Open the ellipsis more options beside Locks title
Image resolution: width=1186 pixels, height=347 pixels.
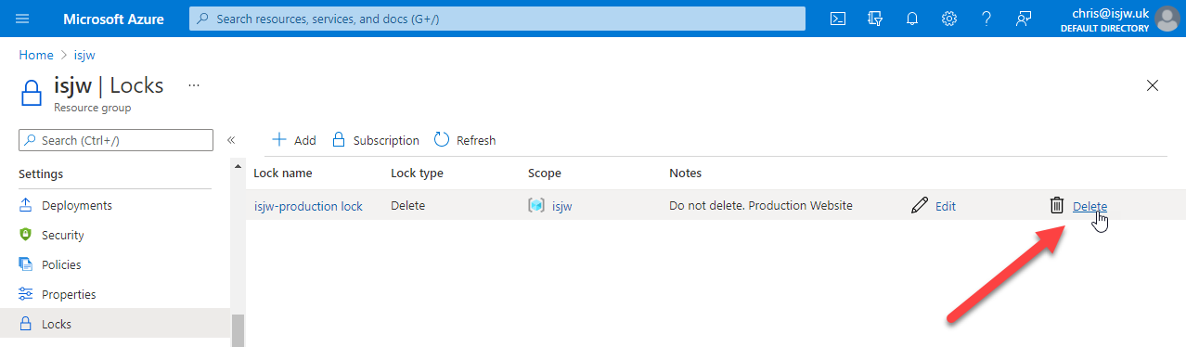coord(194,85)
